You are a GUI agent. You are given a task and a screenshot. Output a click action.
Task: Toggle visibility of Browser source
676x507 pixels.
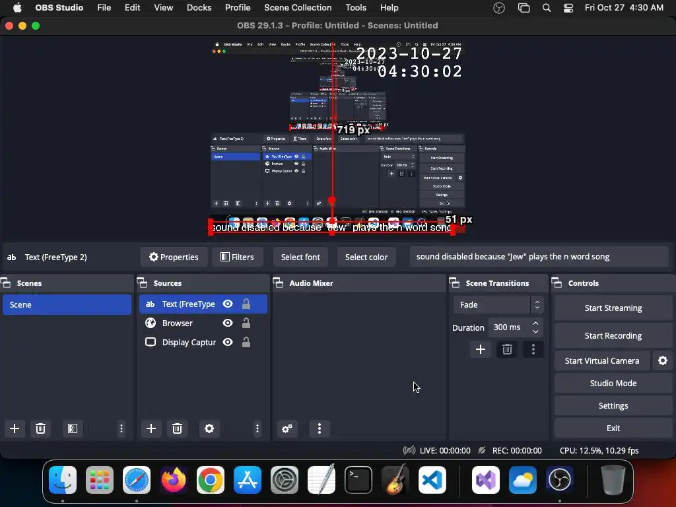tap(228, 323)
